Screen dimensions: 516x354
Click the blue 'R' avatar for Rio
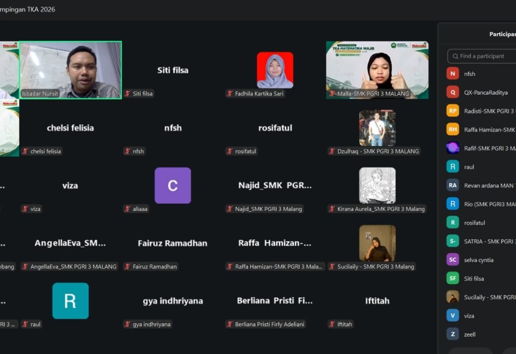[453, 204]
